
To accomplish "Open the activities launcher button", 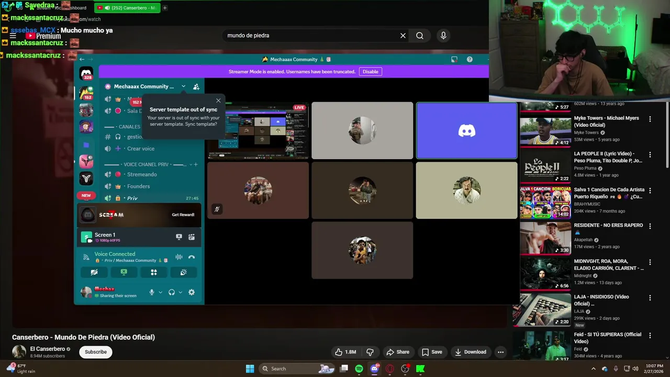I will (154, 272).
